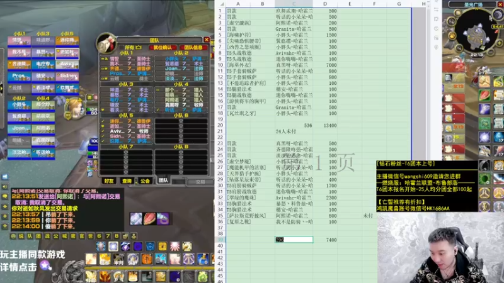Click the moon day-night icon on minimap
504x283 pixels.
tap(498, 14)
